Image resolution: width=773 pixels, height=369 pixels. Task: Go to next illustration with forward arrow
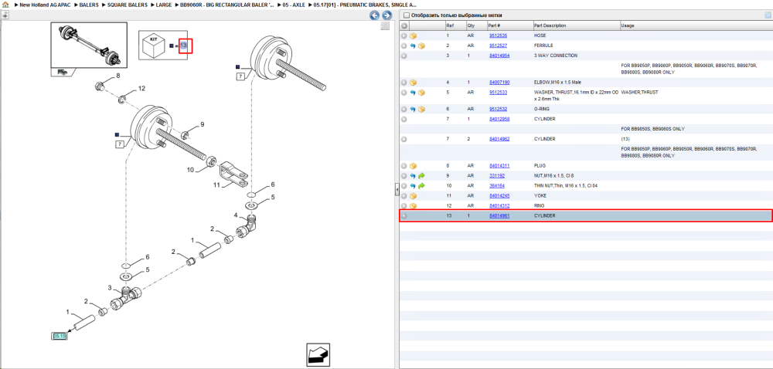[387, 15]
